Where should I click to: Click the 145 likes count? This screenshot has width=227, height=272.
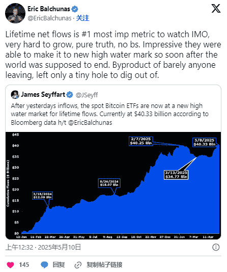24,265
